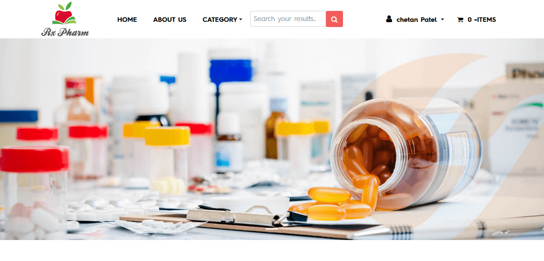Click the magnifier search button
This screenshot has width=544, height=261.
coord(334,19)
